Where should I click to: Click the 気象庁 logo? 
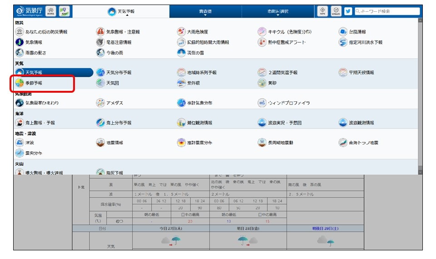[29, 11]
